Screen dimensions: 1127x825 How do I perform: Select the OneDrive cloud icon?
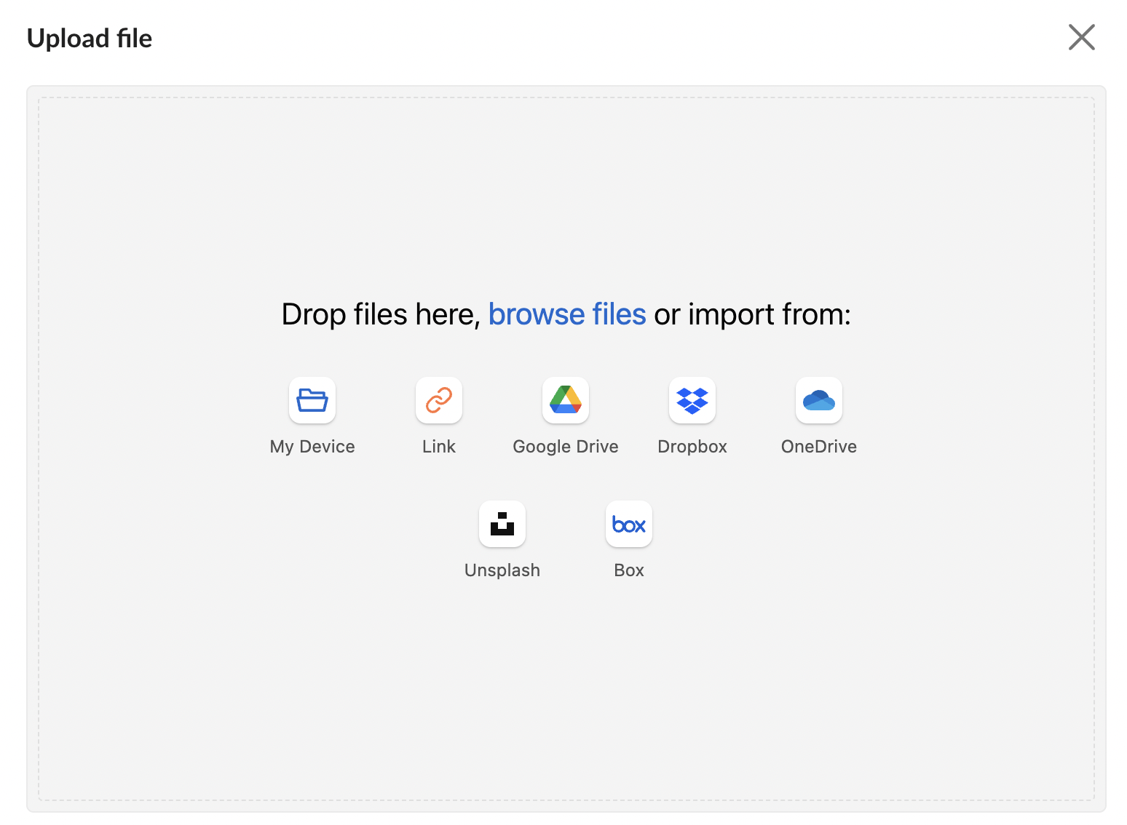point(819,400)
